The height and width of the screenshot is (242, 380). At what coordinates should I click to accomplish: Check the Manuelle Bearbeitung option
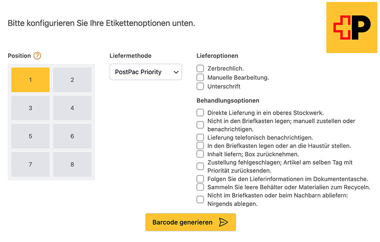tap(200, 77)
